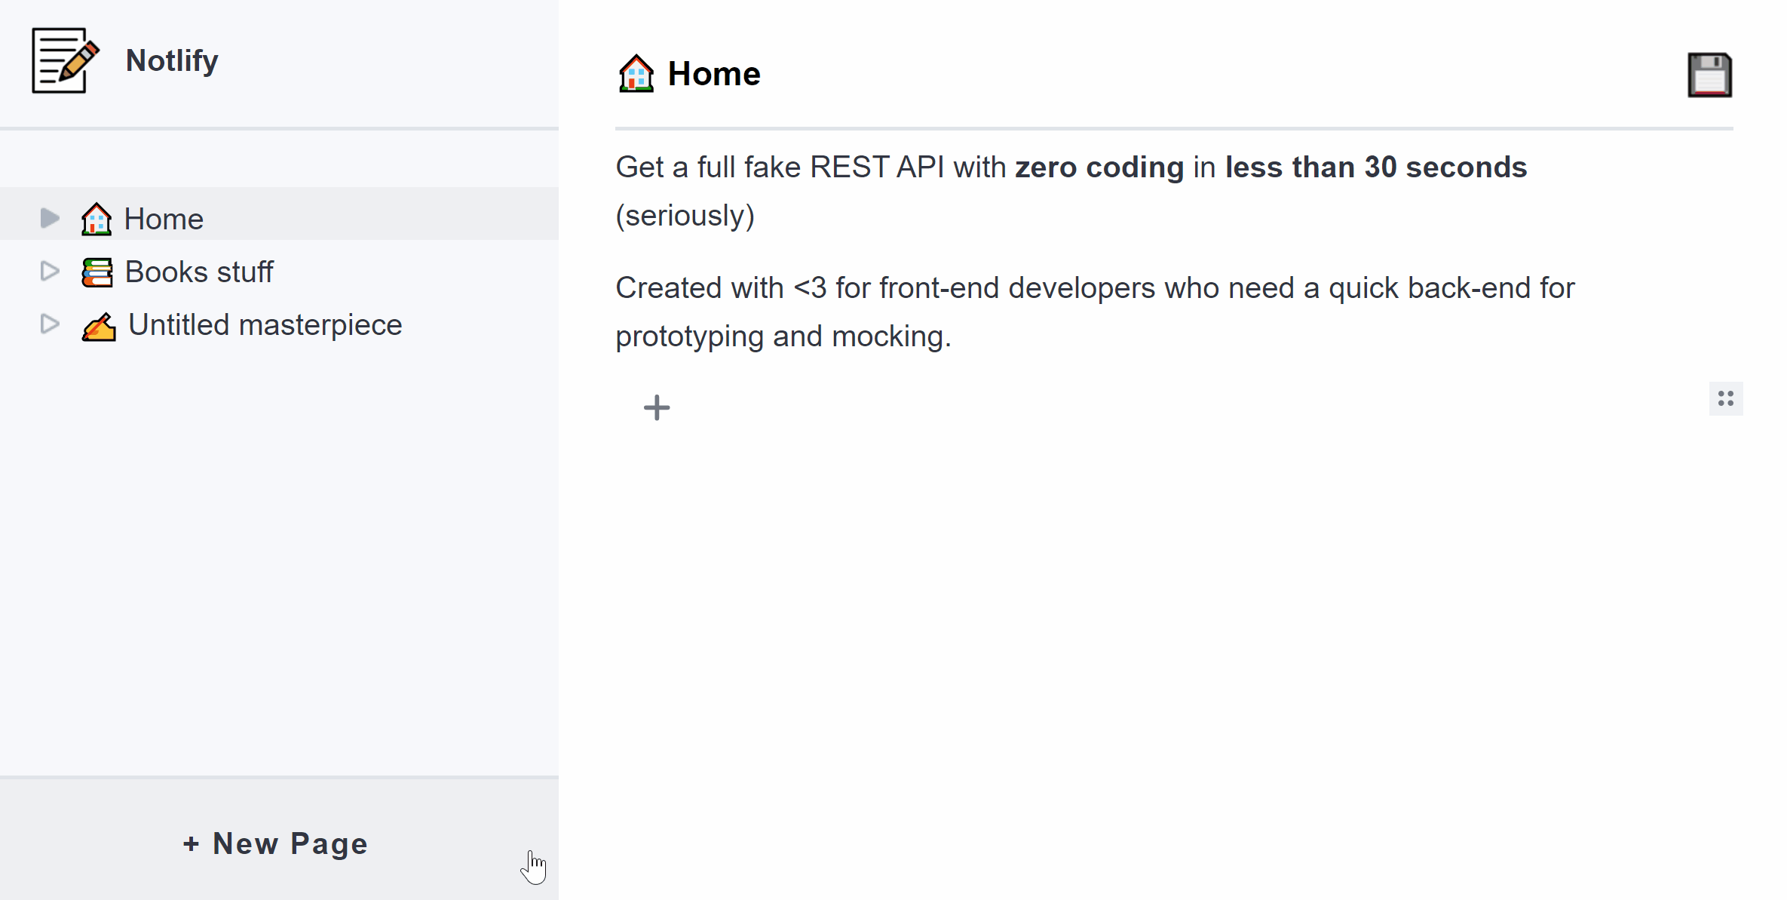Click the house icon beside Home in sidebar
The width and height of the screenshot is (1787, 900).
tap(97, 218)
